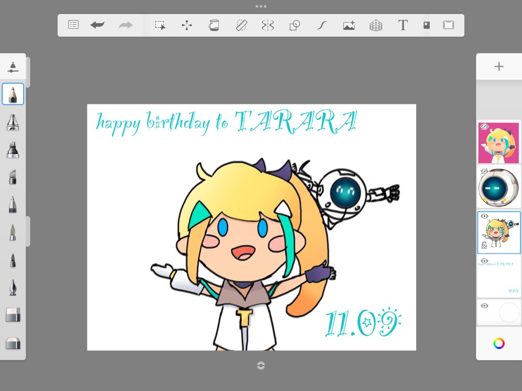Open the Brush Library at top of palette
The image size is (522, 391).
click(13, 67)
